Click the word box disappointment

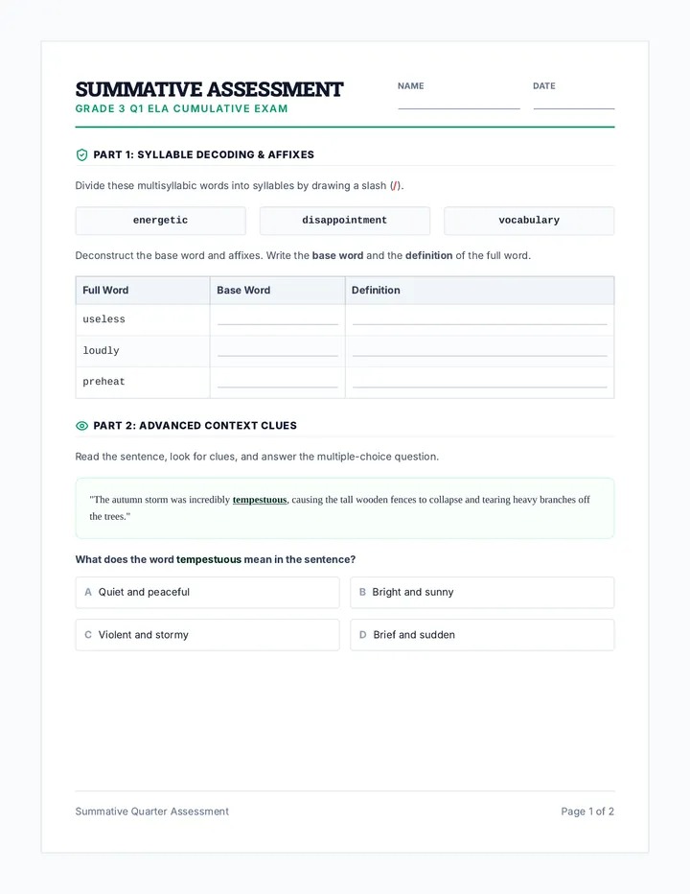coord(345,221)
